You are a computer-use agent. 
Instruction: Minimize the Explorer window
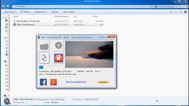tap(175, 1)
